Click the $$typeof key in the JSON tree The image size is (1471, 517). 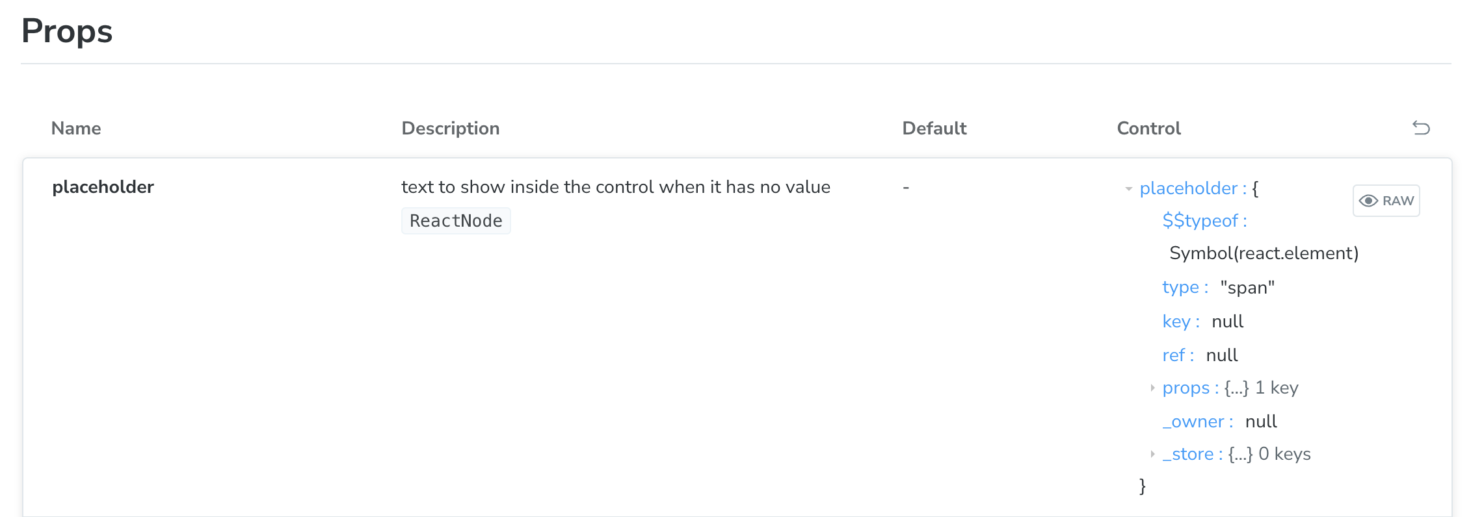pyautogui.click(x=1202, y=221)
